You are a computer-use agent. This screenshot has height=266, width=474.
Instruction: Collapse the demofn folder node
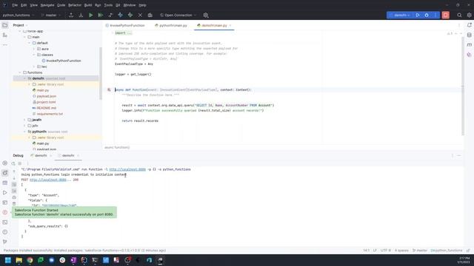pyautogui.click(x=24, y=78)
